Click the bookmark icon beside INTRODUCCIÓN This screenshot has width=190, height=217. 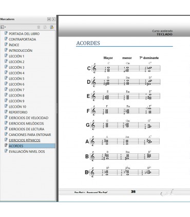pyautogui.click(x=6, y=50)
